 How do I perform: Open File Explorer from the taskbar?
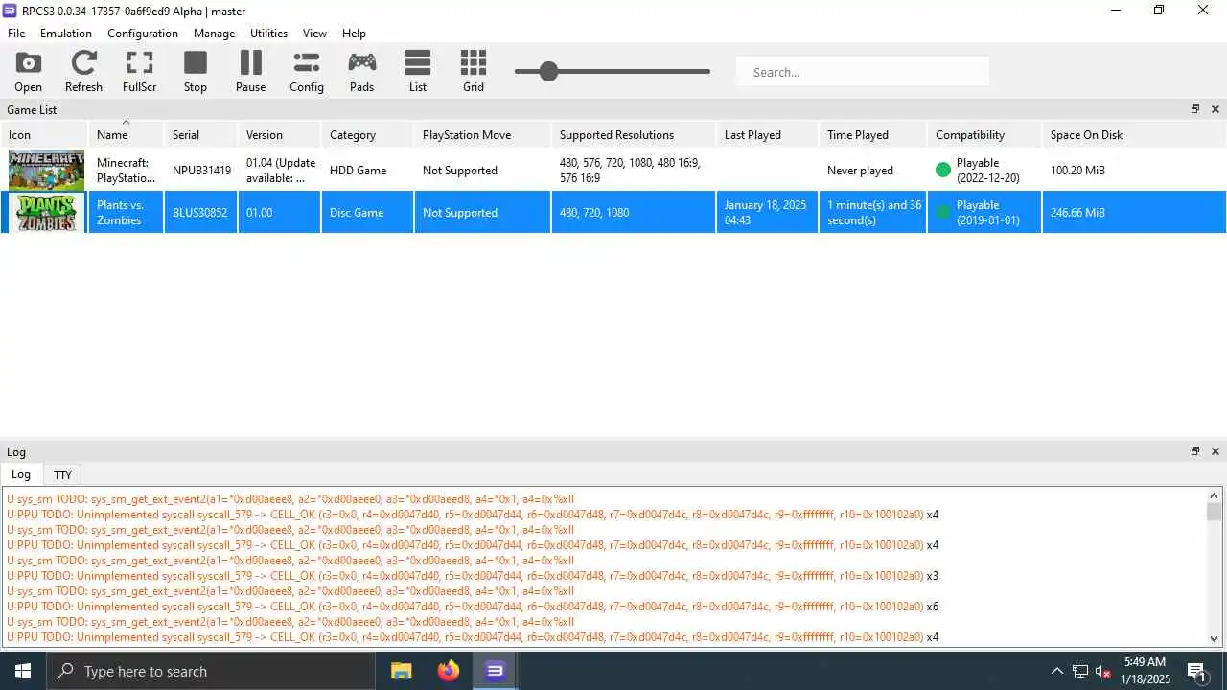(x=402, y=671)
